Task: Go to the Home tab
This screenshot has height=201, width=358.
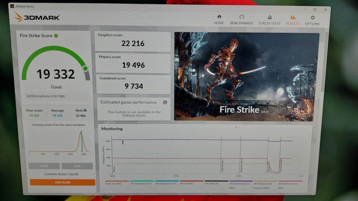Action: pyautogui.click(x=219, y=20)
